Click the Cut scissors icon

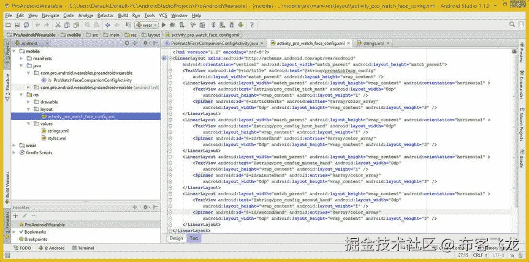58,25
